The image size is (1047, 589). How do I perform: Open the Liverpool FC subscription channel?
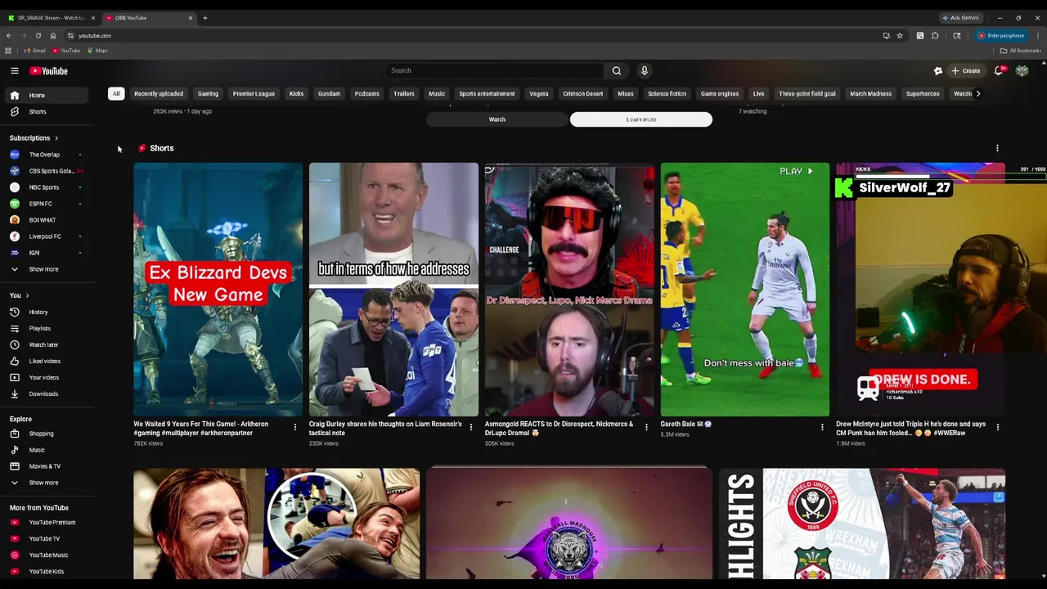(x=47, y=236)
